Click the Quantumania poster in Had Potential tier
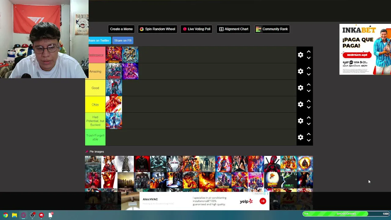Viewport: 391px width, 220px height. (114, 121)
